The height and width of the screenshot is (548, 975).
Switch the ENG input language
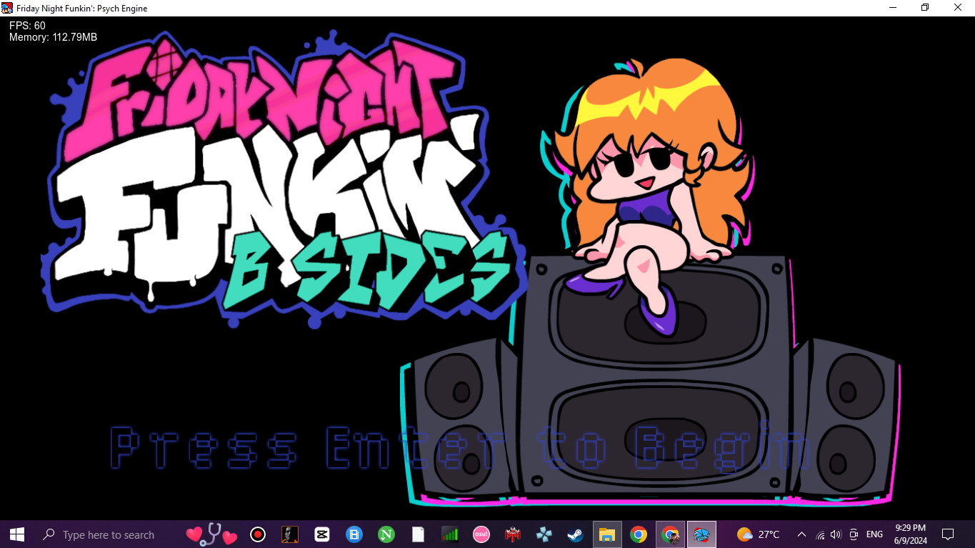(x=874, y=534)
